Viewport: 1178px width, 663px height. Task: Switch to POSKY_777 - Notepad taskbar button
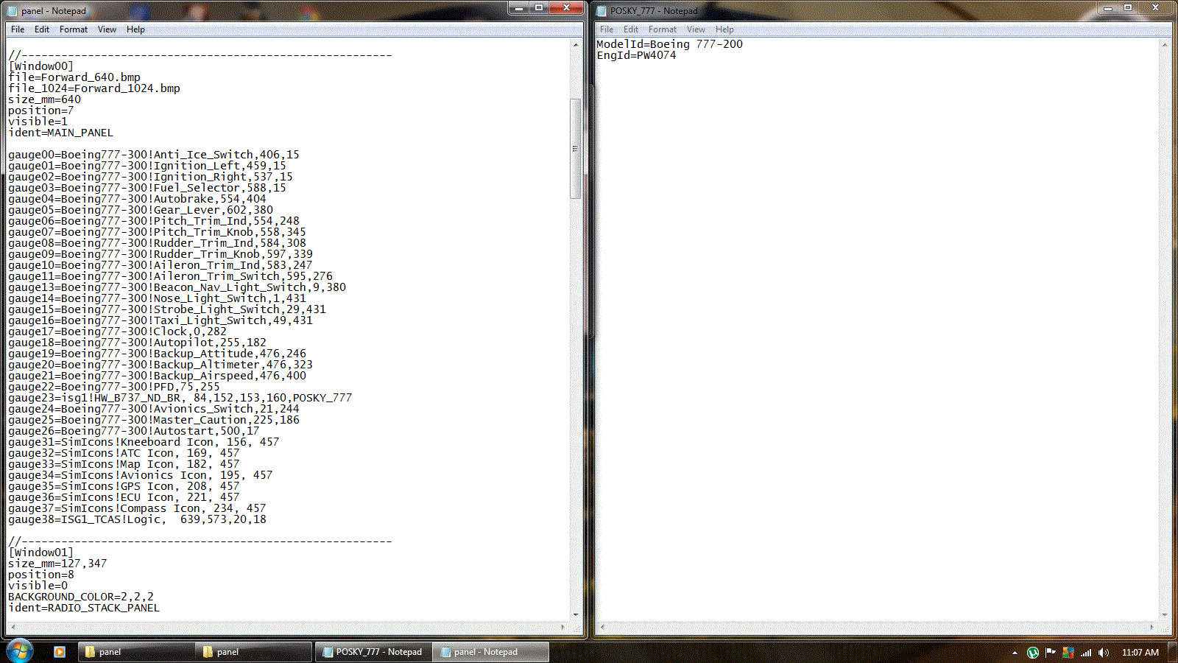pyautogui.click(x=373, y=652)
